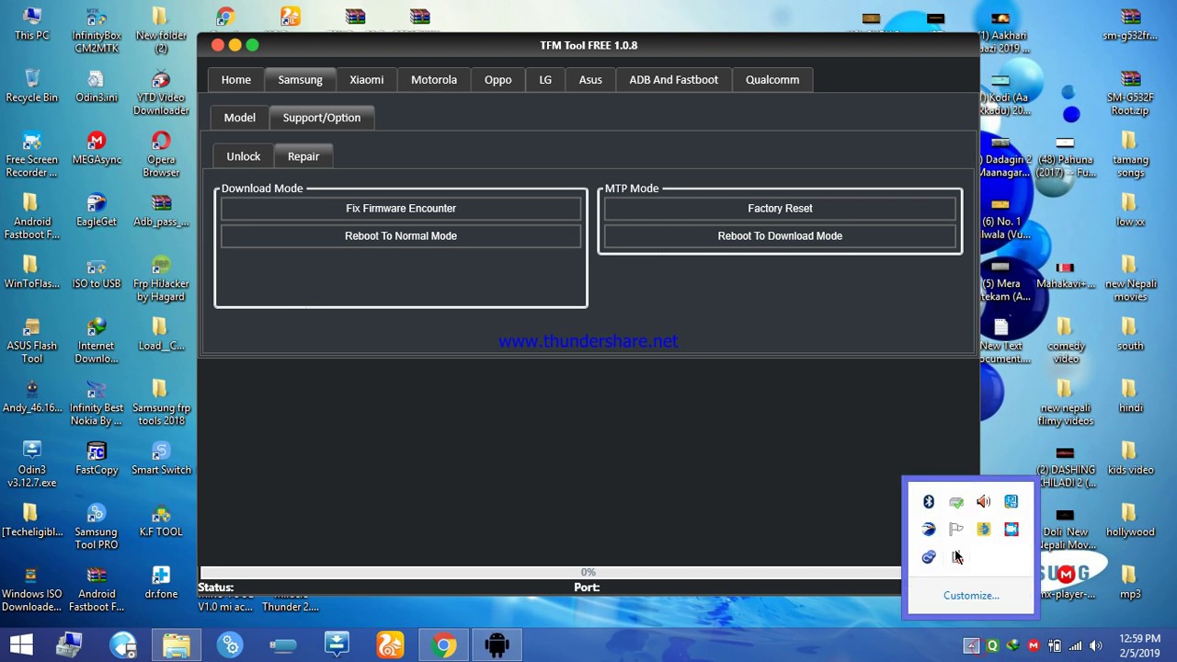The height and width of the screenshot is (662, 1177).
Task: Click Fix Firmware Encounter button
Action: point(401,209)
